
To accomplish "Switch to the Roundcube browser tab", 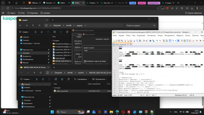I will coord(49,3).
